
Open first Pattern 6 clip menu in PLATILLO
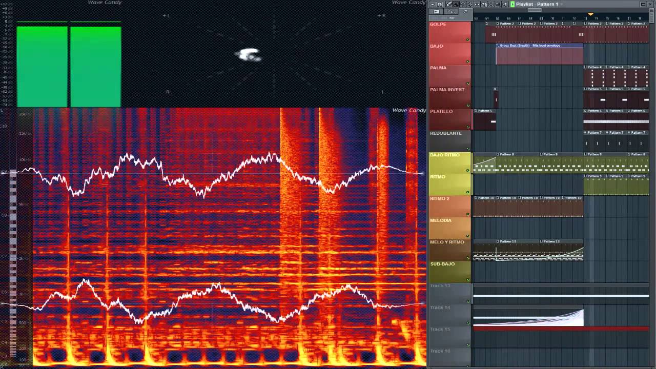pos(585,111)
